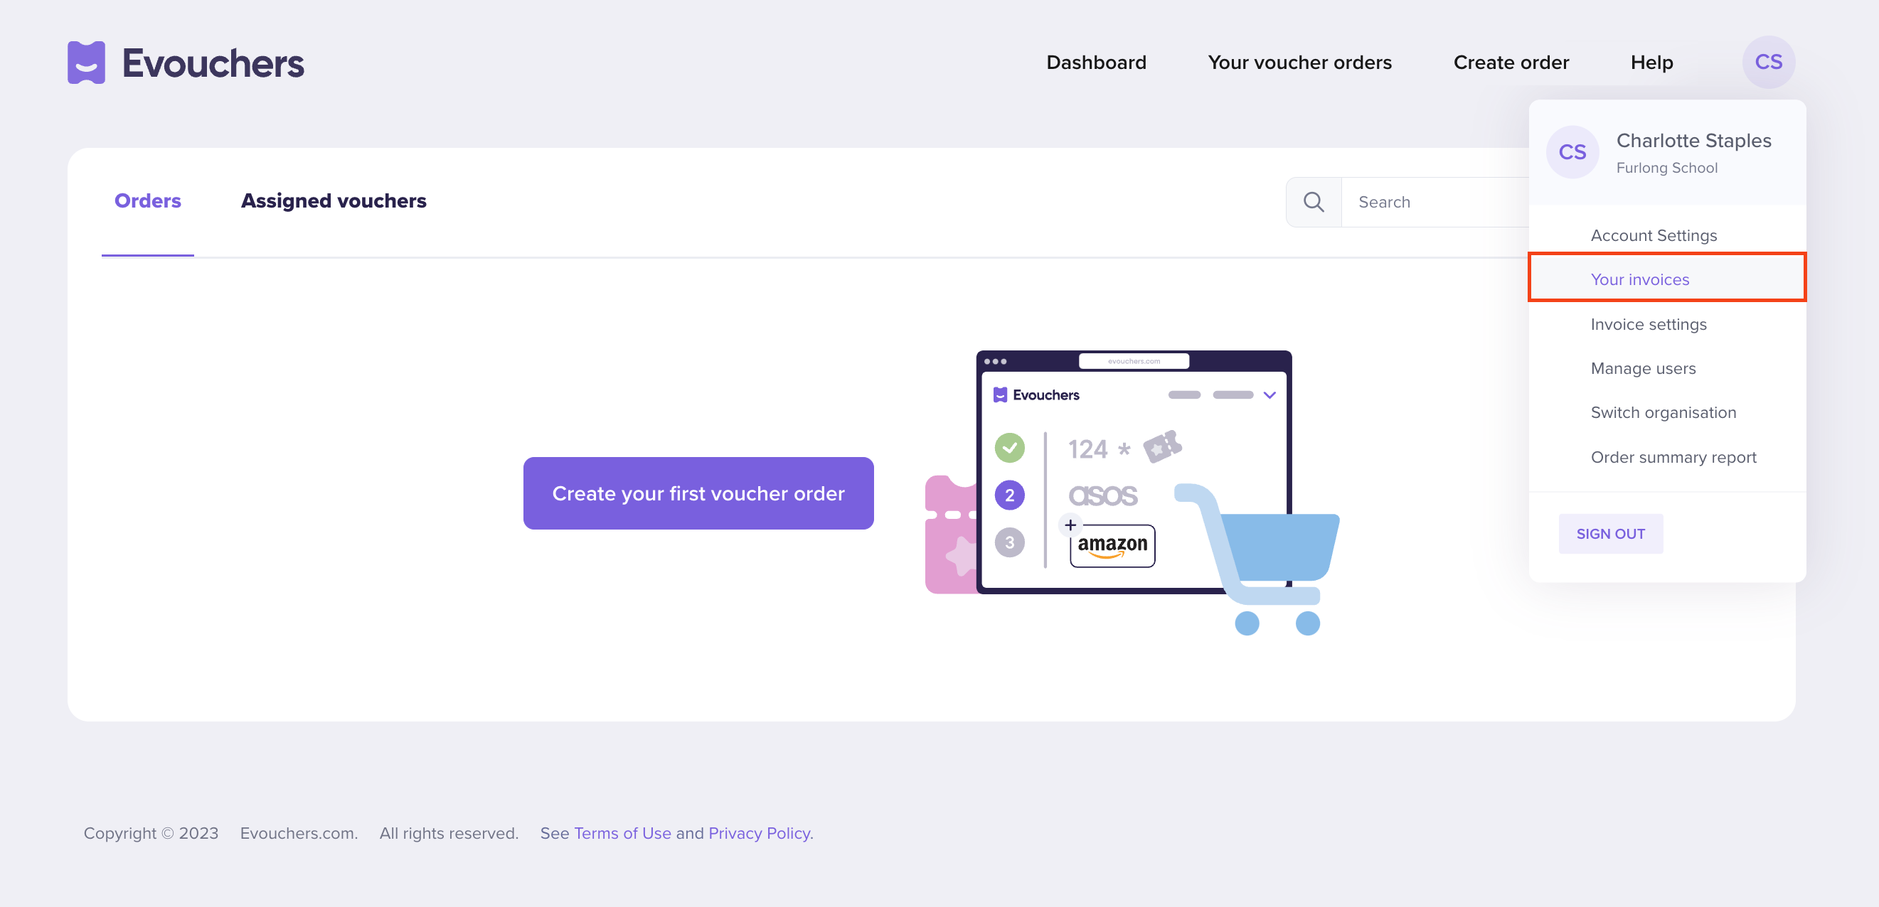Open Account Settings
Image resolution: width=1879 pixels, height=907 pixels.
[1654, 235]
